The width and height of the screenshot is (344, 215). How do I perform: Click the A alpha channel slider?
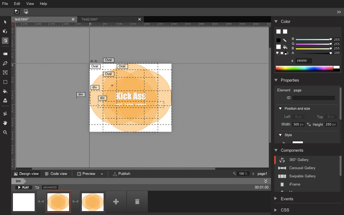pos(314,53)
